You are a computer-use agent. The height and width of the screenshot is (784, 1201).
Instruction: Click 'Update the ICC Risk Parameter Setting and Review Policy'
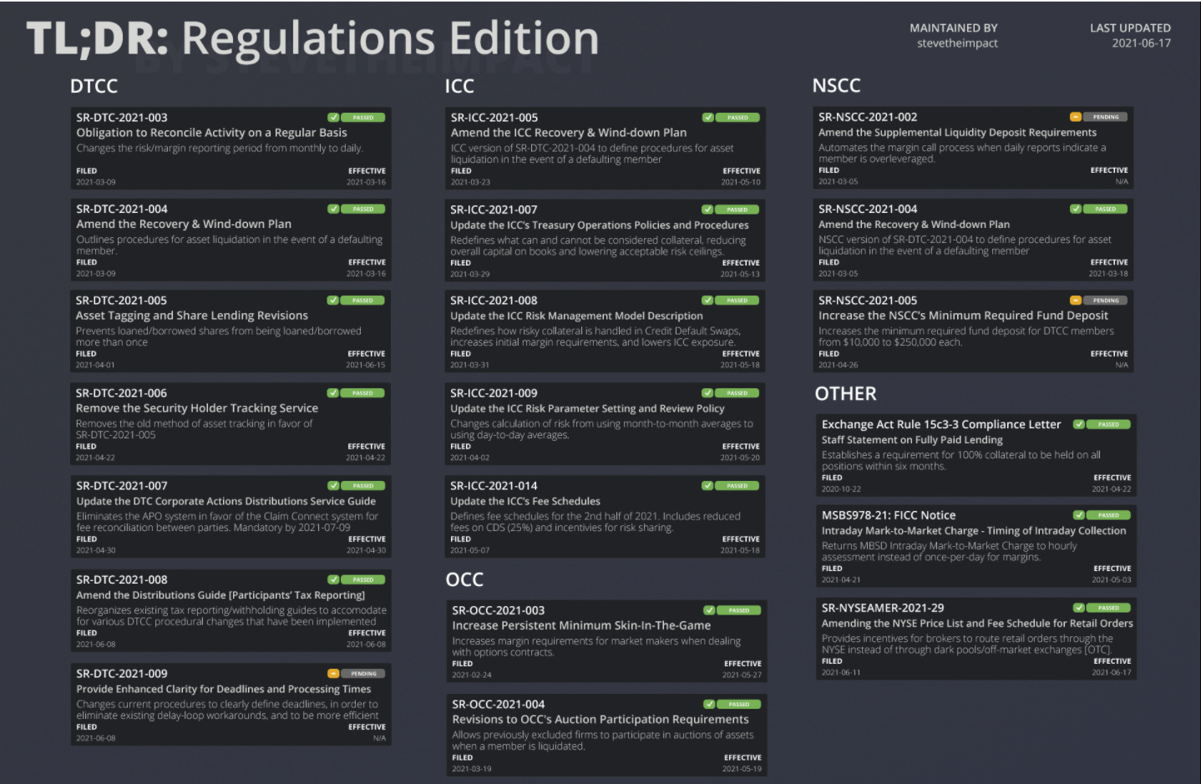coord(587,408)
